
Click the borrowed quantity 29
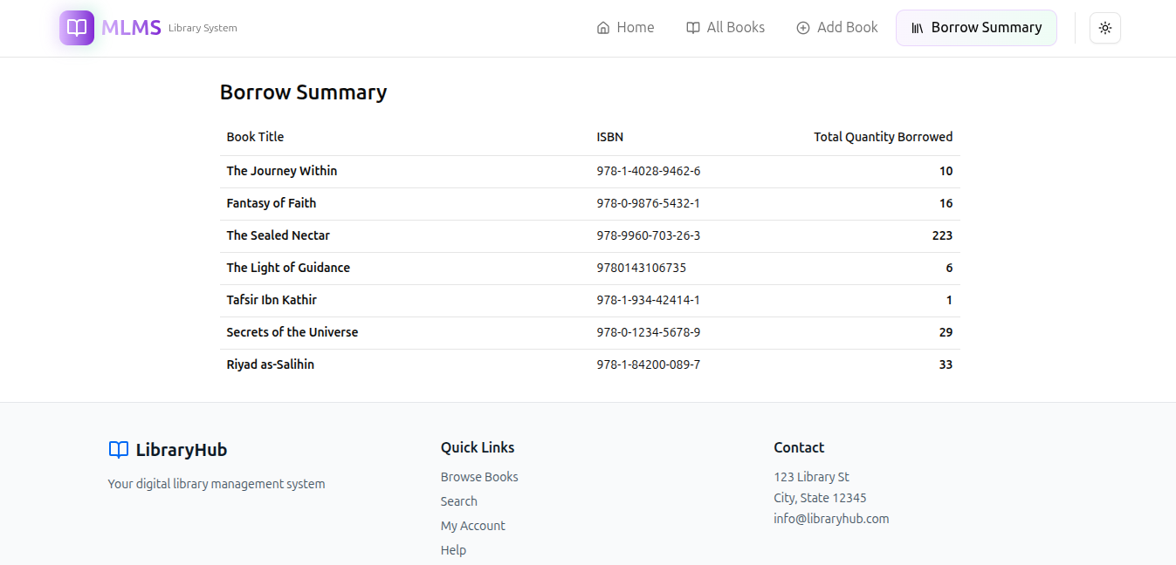[946, 332]
